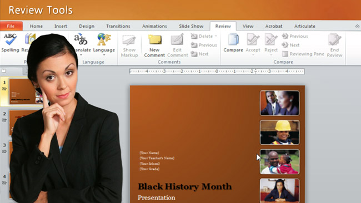
Task: Minimize the ribbon with the caret icon
Action: pyautogui.click(x=357, y=26)
